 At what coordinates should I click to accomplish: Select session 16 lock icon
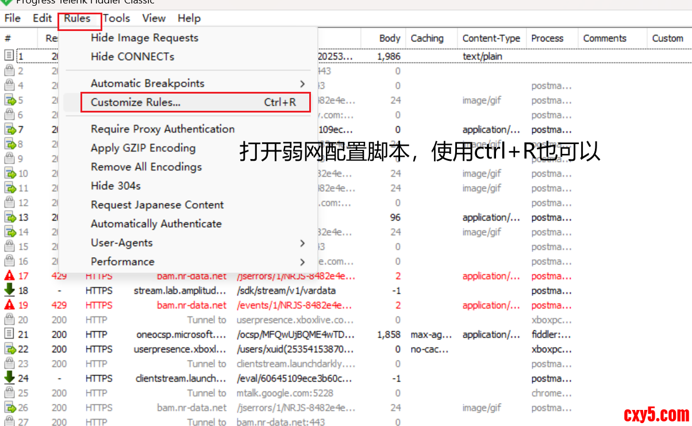pos(9,261)
